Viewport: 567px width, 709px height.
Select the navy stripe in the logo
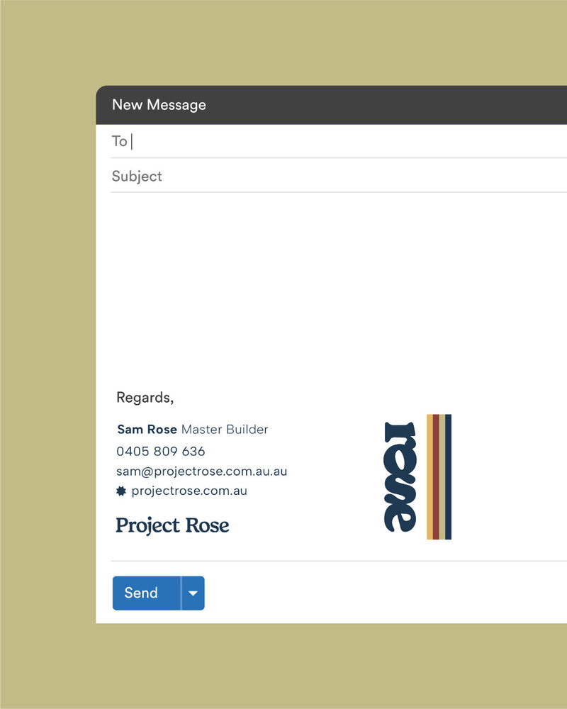(448, 476)
